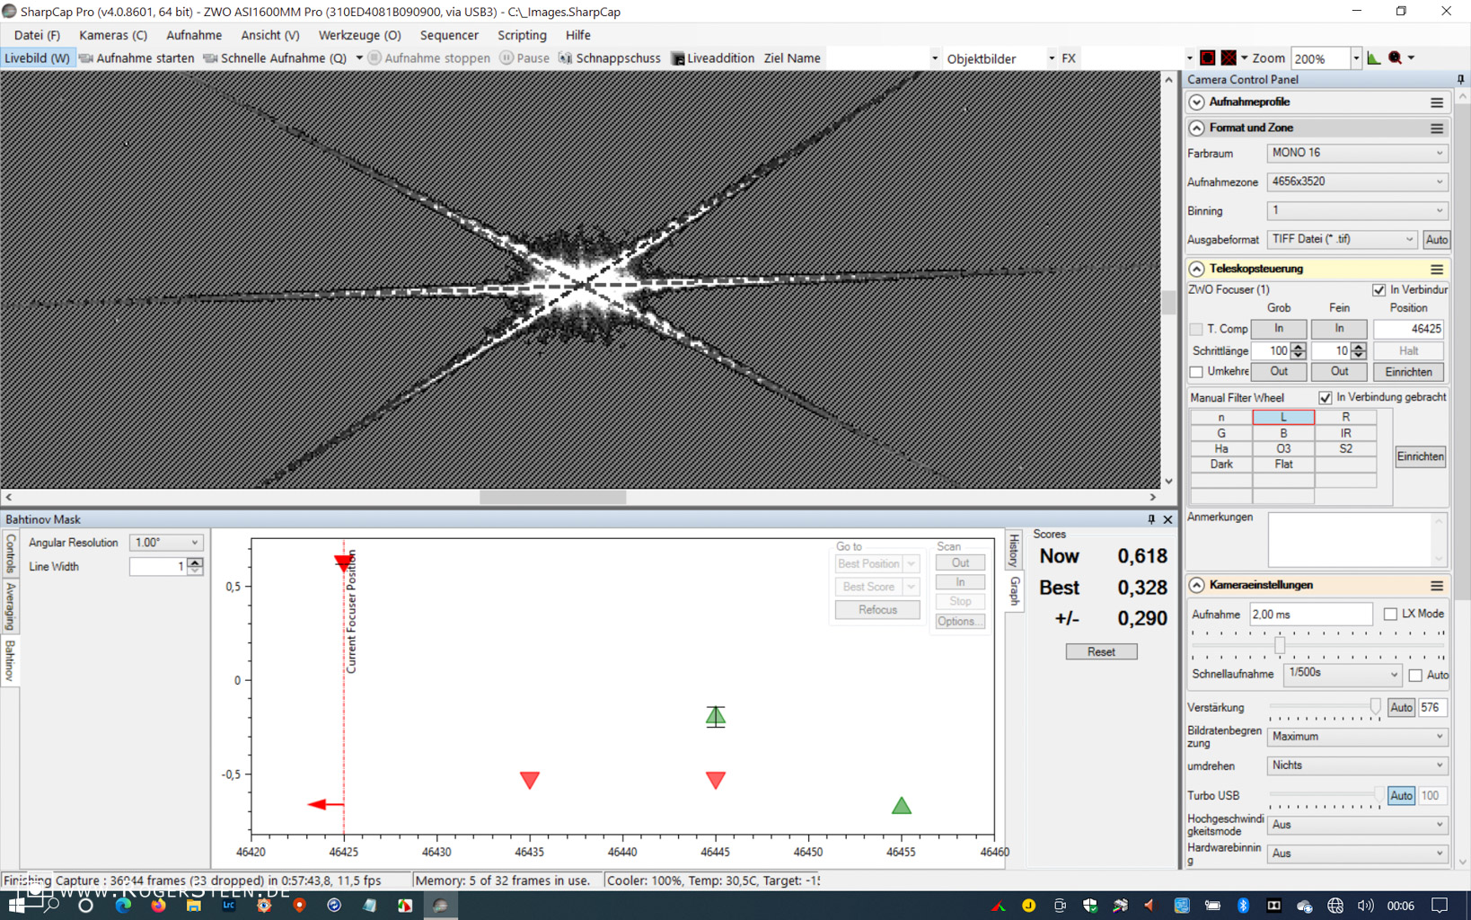This screenshot has height=920, width=1471.
Task: Open the Bildratenbegrenzung Maximum dropdown
Action: tap(1357, 737)
